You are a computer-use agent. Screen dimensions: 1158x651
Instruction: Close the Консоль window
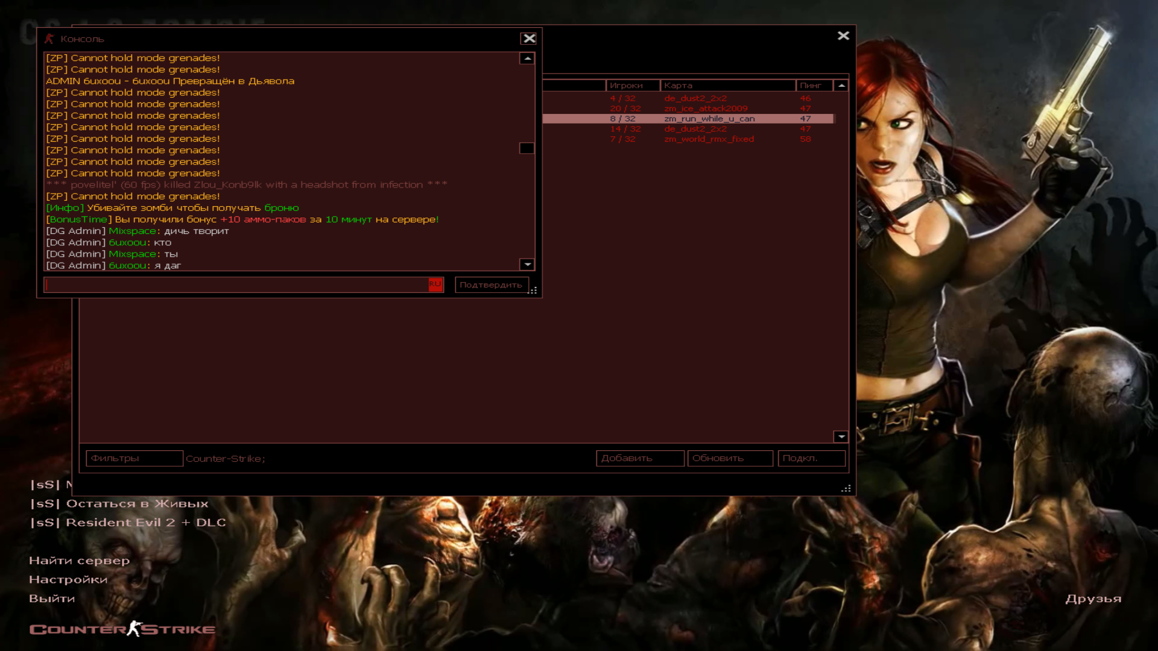coord(529,39)
